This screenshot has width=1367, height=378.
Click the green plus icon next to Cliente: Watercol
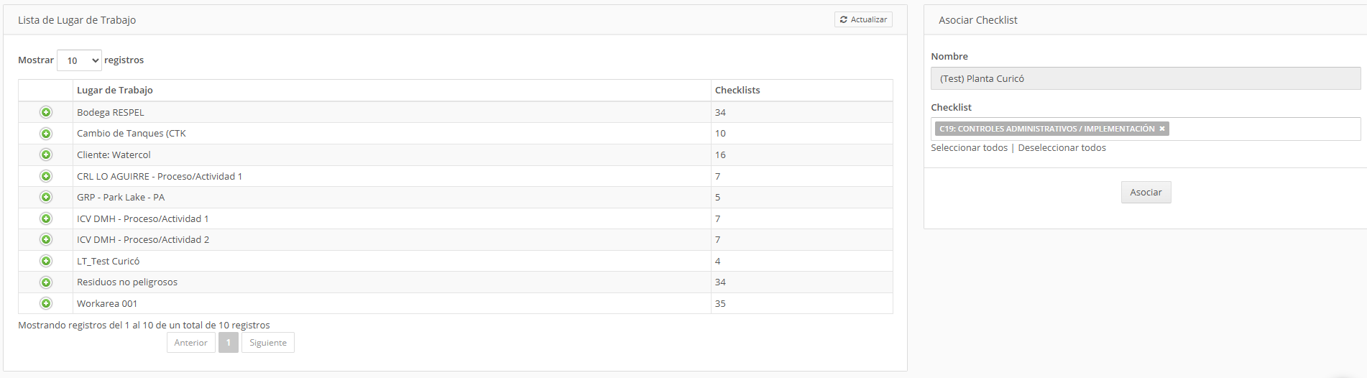coord(46,155)
